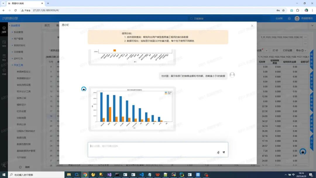Click the robot assistant avatar beside bar chart
This screenshot has width=316, height=178.
tap(84, 89)
